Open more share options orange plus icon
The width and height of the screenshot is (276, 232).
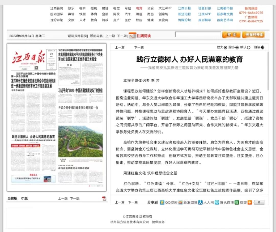(x=250, y=202)
